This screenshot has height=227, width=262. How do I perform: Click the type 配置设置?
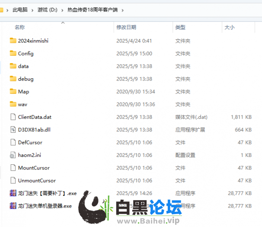(185, 155)
